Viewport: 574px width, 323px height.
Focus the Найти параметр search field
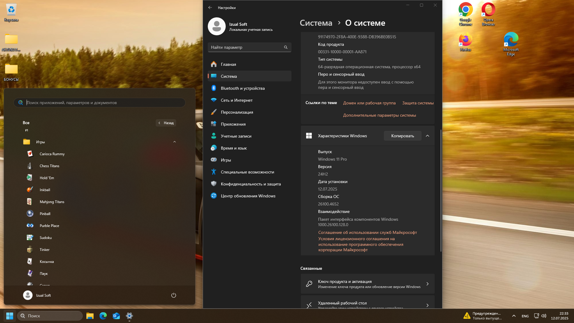tap(249, 47)
